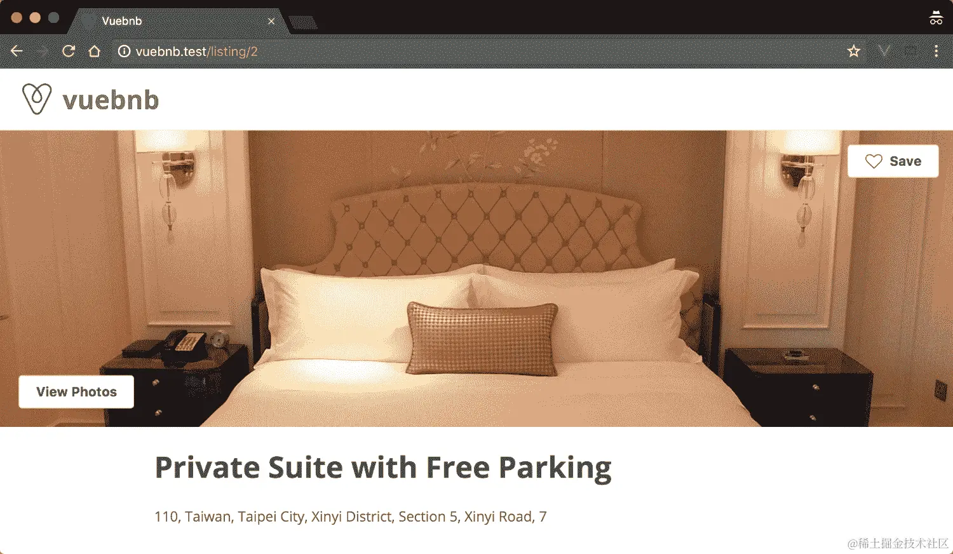This screenshot has width=953, height=554.
Task: Bookmark this page with the star icon
Action: coord(854,51)
